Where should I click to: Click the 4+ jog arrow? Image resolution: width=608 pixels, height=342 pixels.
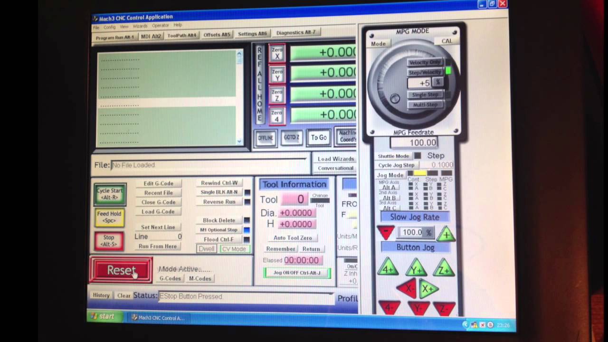(387, 268)
